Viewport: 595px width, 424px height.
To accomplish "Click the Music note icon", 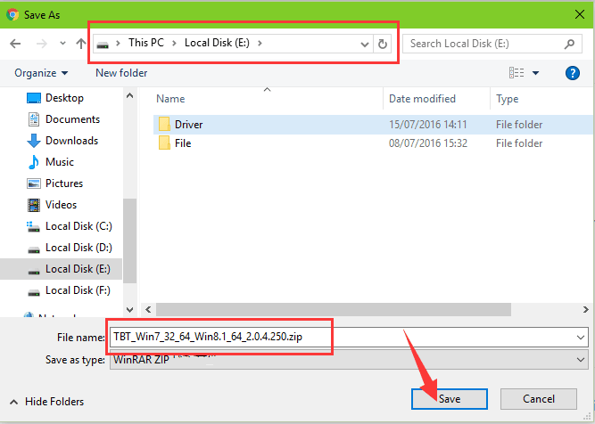I will [34, 162].
